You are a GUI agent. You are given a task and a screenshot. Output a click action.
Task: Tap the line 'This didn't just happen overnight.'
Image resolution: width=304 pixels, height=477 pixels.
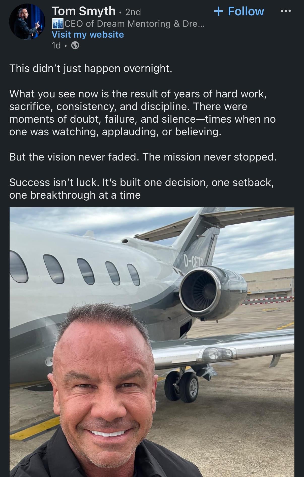(91, 68)
